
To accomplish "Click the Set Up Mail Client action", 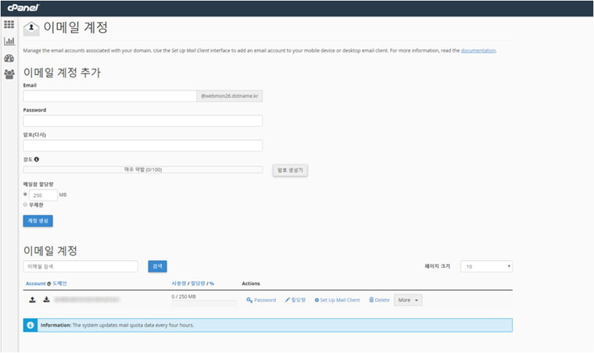I will (337, 300).
